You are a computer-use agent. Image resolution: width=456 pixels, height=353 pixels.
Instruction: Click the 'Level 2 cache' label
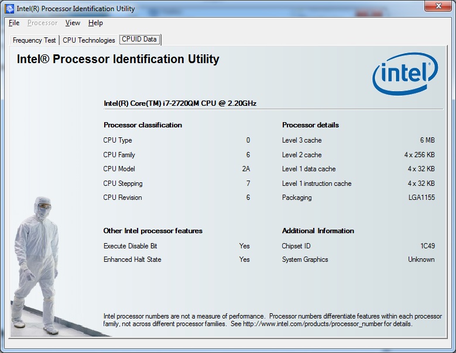tap(301, 155)
